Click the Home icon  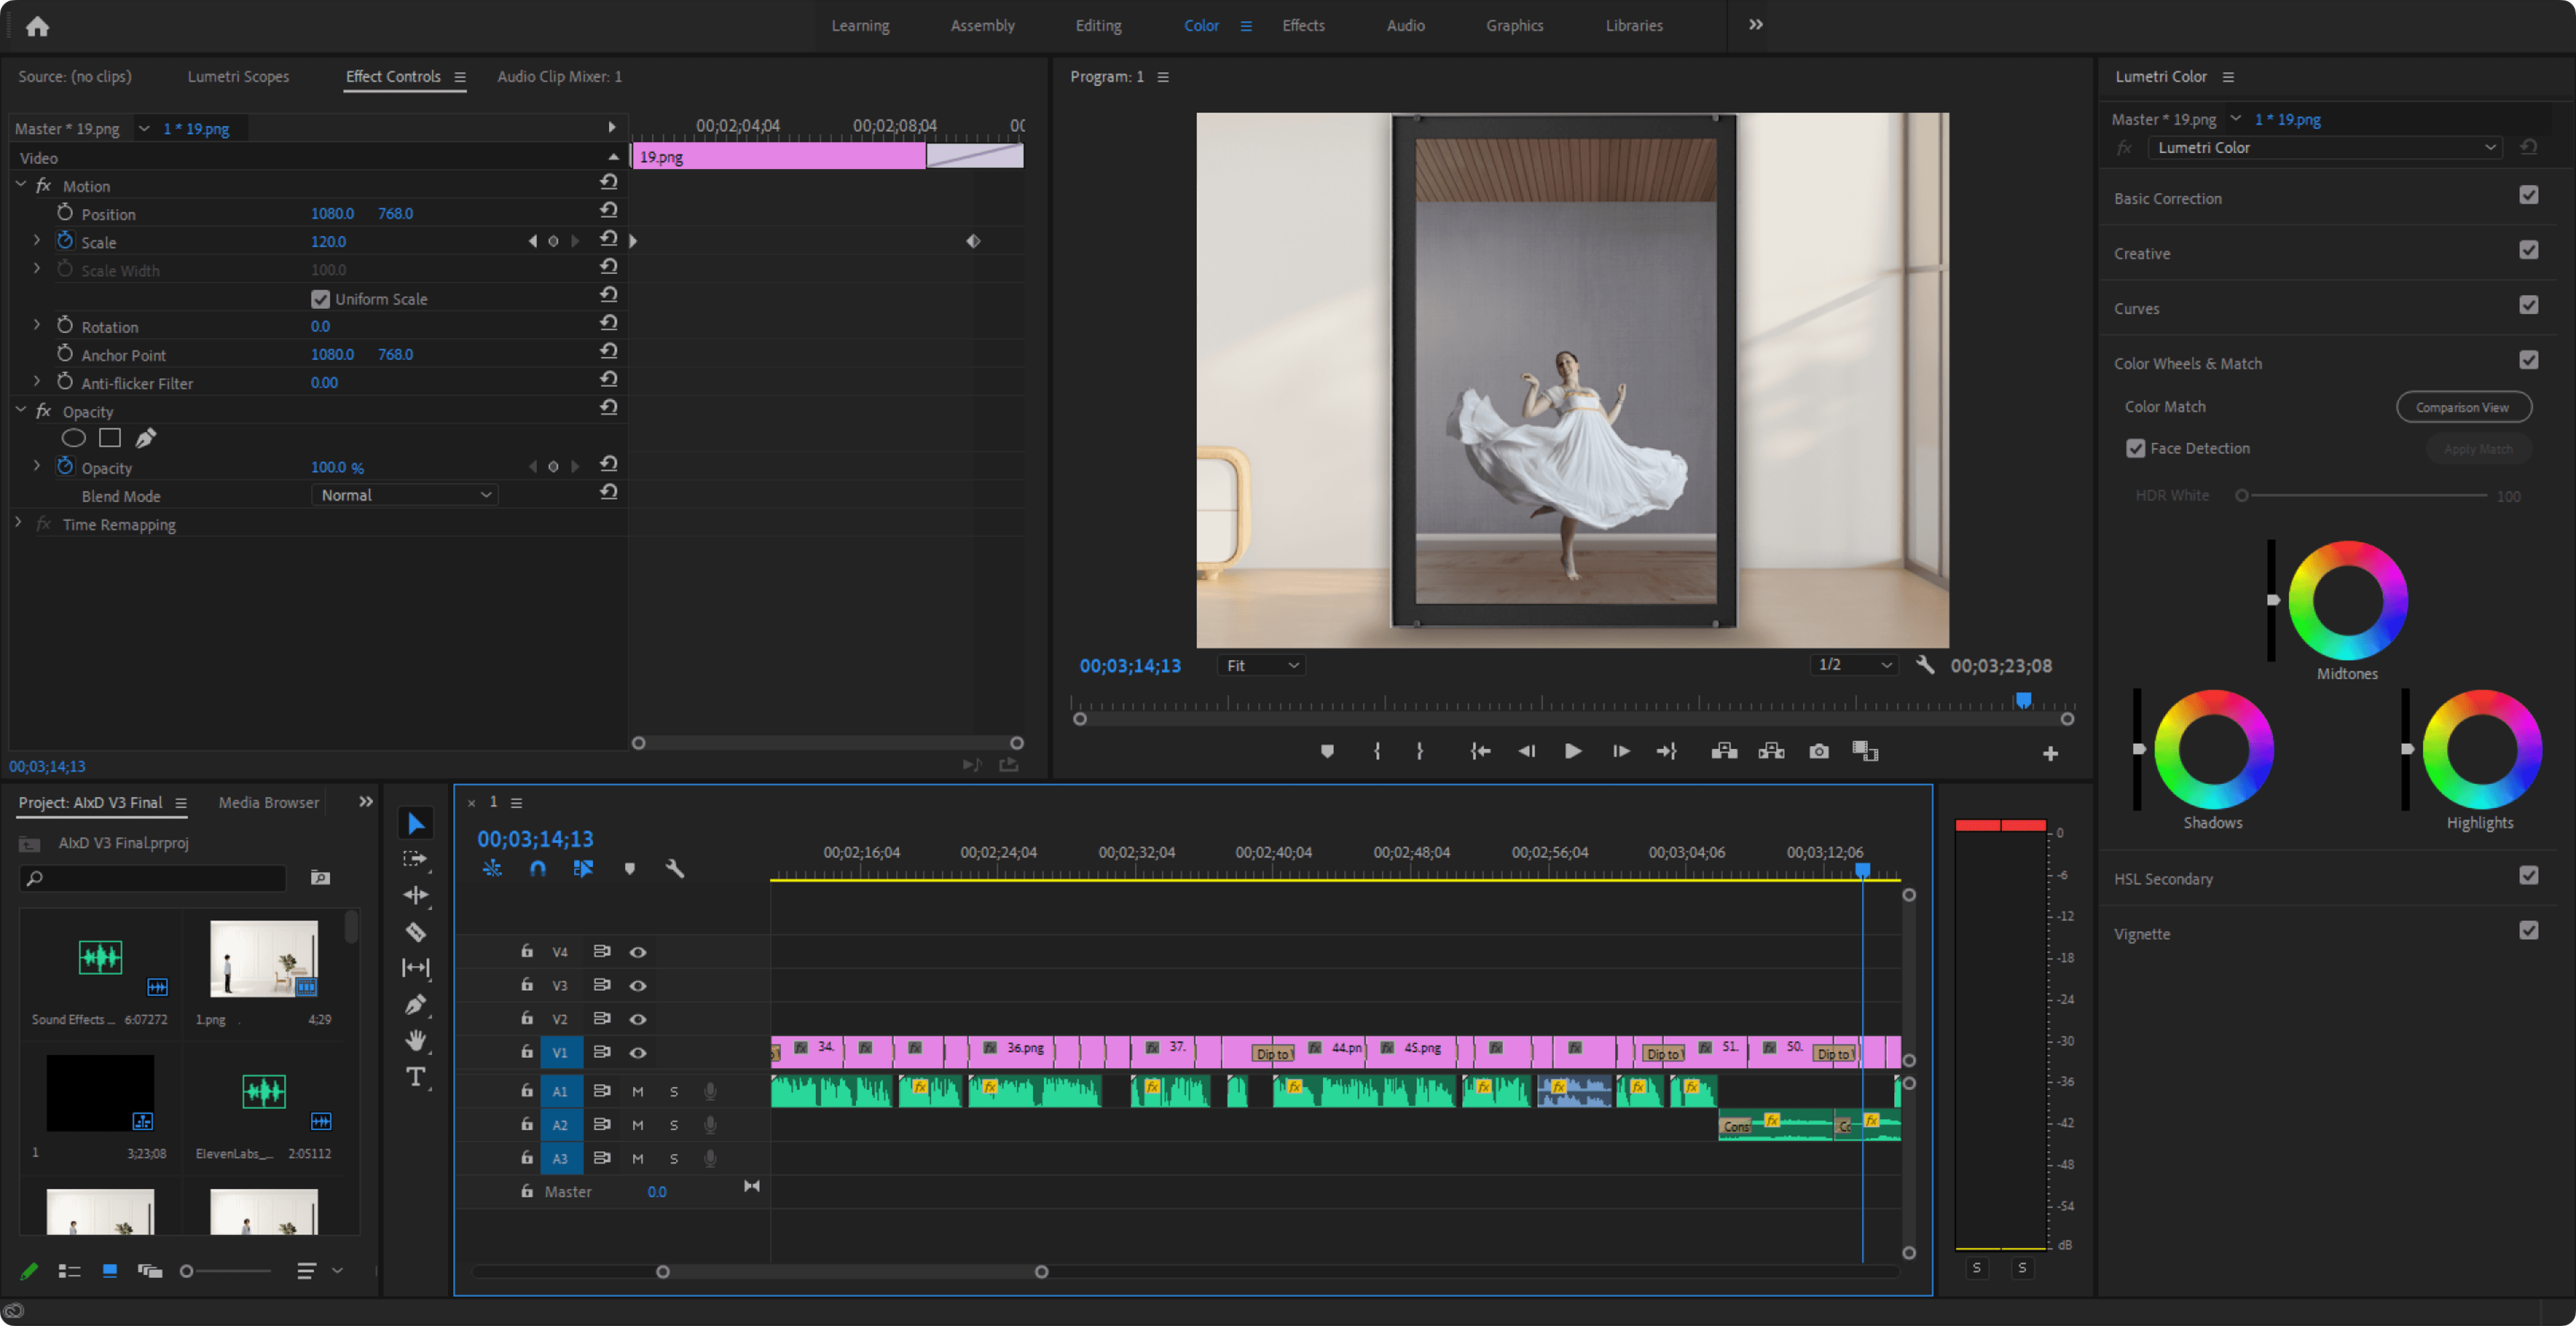coord(37,26)
